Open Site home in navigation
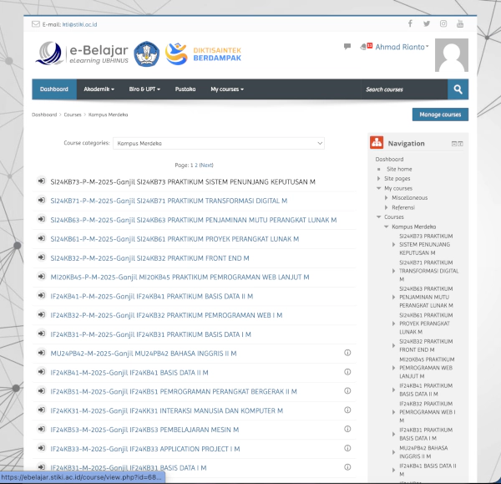 [399, 169]
